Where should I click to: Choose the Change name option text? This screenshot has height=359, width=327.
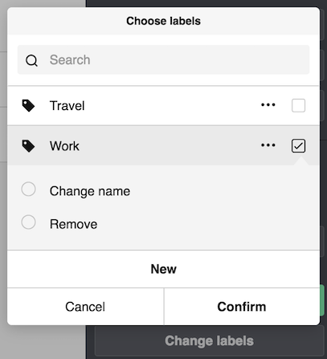click(90, 191)
